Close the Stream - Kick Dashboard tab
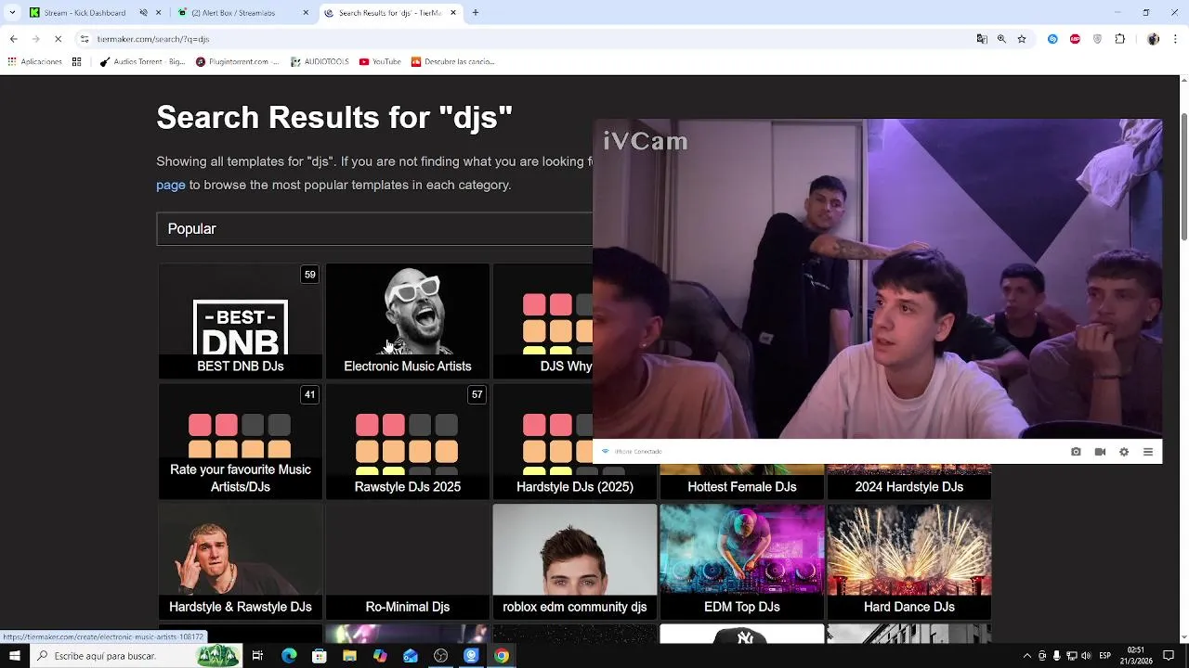 click(x=158, y=13)
